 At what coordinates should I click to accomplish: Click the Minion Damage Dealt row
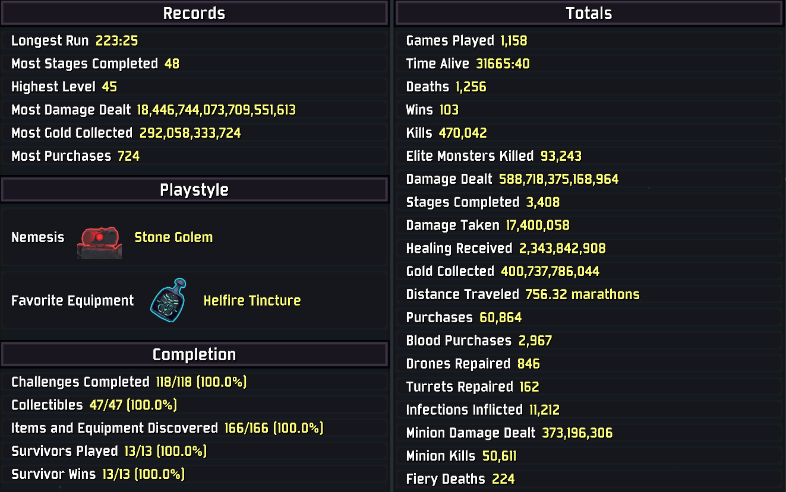[589, 433]
